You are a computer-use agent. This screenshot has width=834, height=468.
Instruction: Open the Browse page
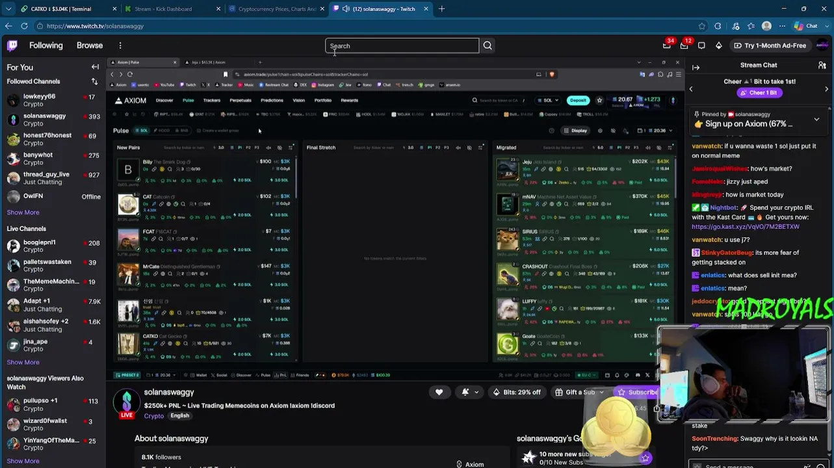pyautogui.click(x=90, y=45)
